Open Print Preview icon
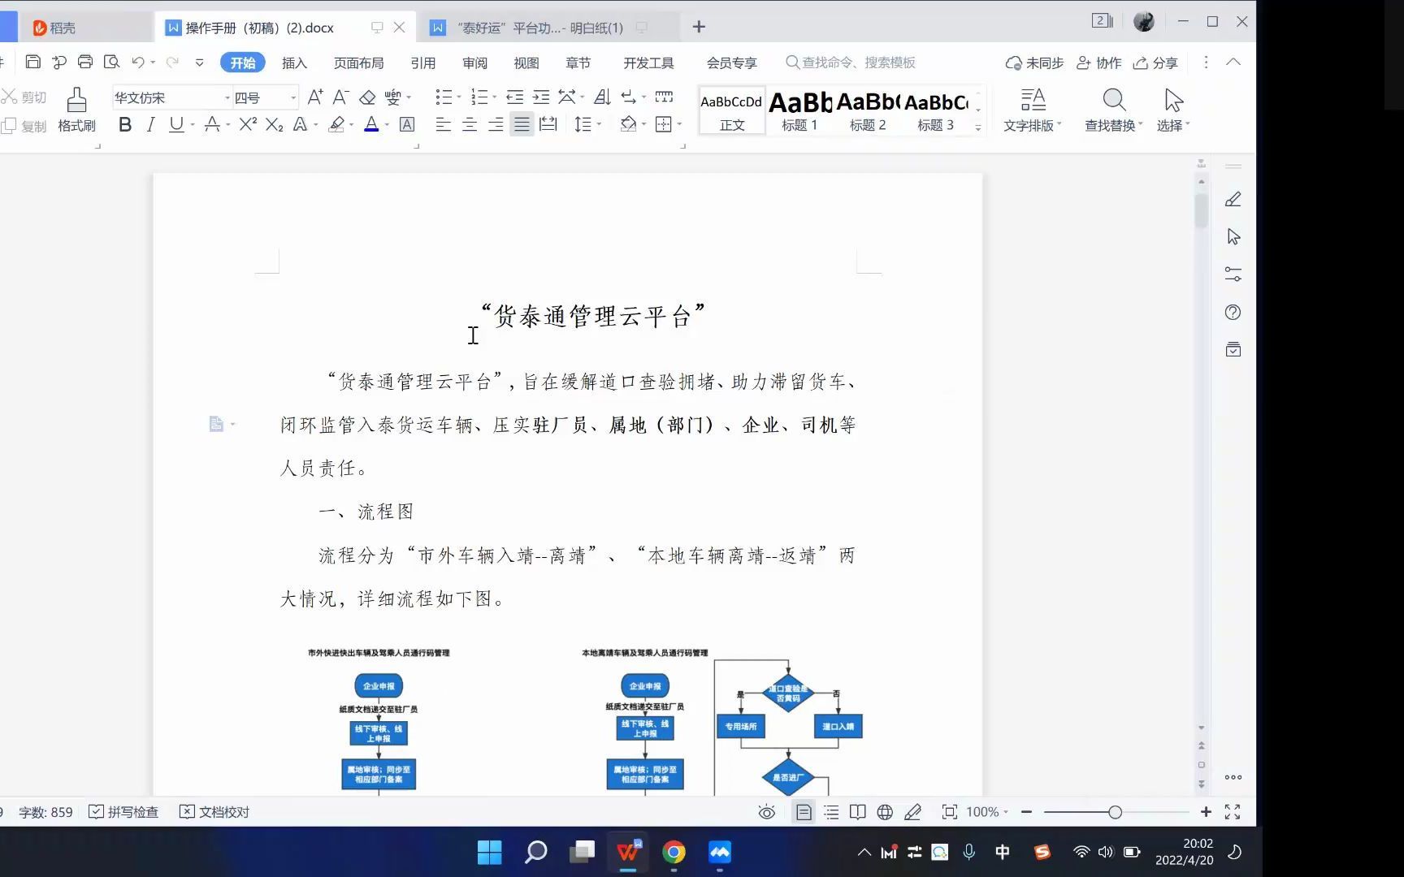This screenshot has height=877, width=1404. (x=112, y=63)
